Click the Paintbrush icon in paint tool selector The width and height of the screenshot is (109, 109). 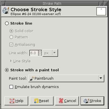pyautogui.click(x=32, y=79)
